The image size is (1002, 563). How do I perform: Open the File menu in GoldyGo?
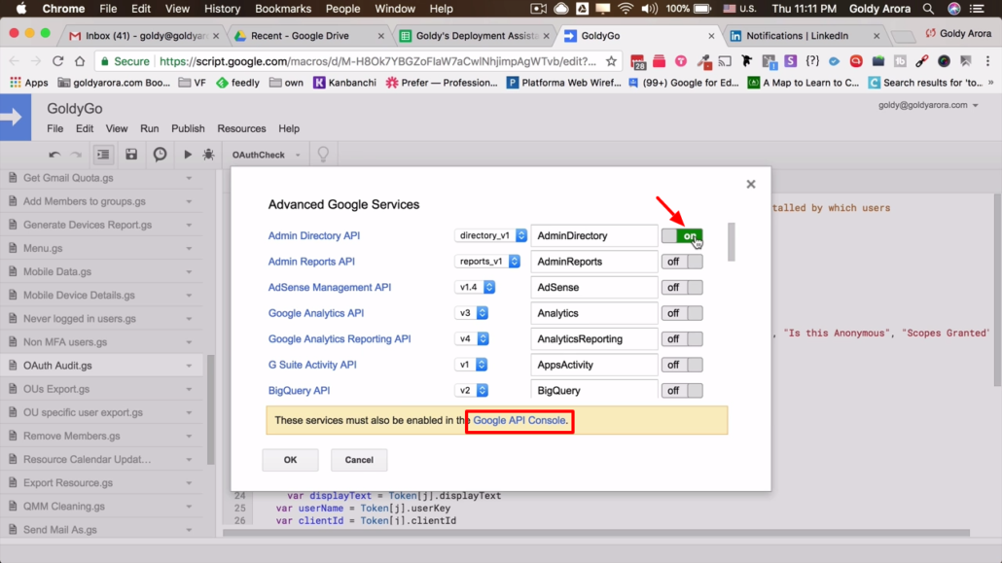click(54, 128)
